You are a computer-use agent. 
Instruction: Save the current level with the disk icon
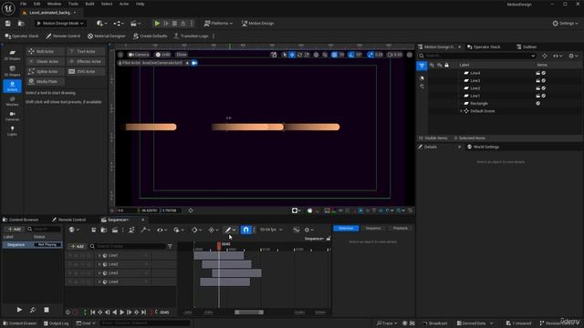coord(8,24)
